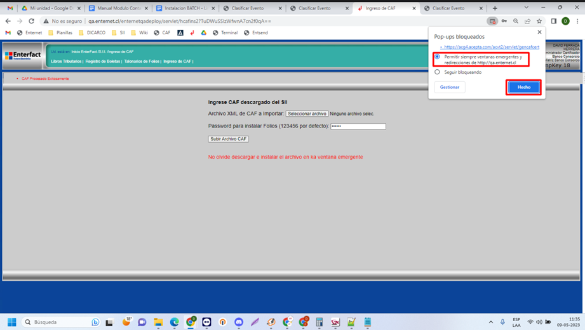Click the zoom magnifier icon in address bar
The height and width of the screenshot is (330, 585).
516,21
